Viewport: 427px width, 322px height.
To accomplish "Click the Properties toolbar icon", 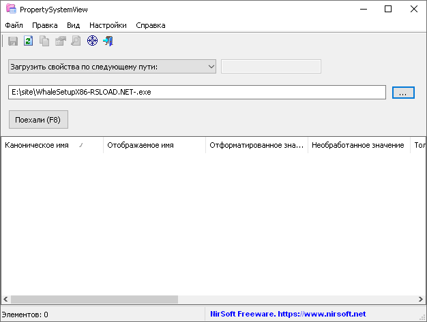I will 61,41.
